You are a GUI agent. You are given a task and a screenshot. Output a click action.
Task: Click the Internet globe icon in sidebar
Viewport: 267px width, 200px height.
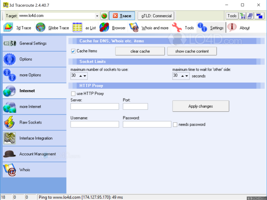tap(10, 91)
